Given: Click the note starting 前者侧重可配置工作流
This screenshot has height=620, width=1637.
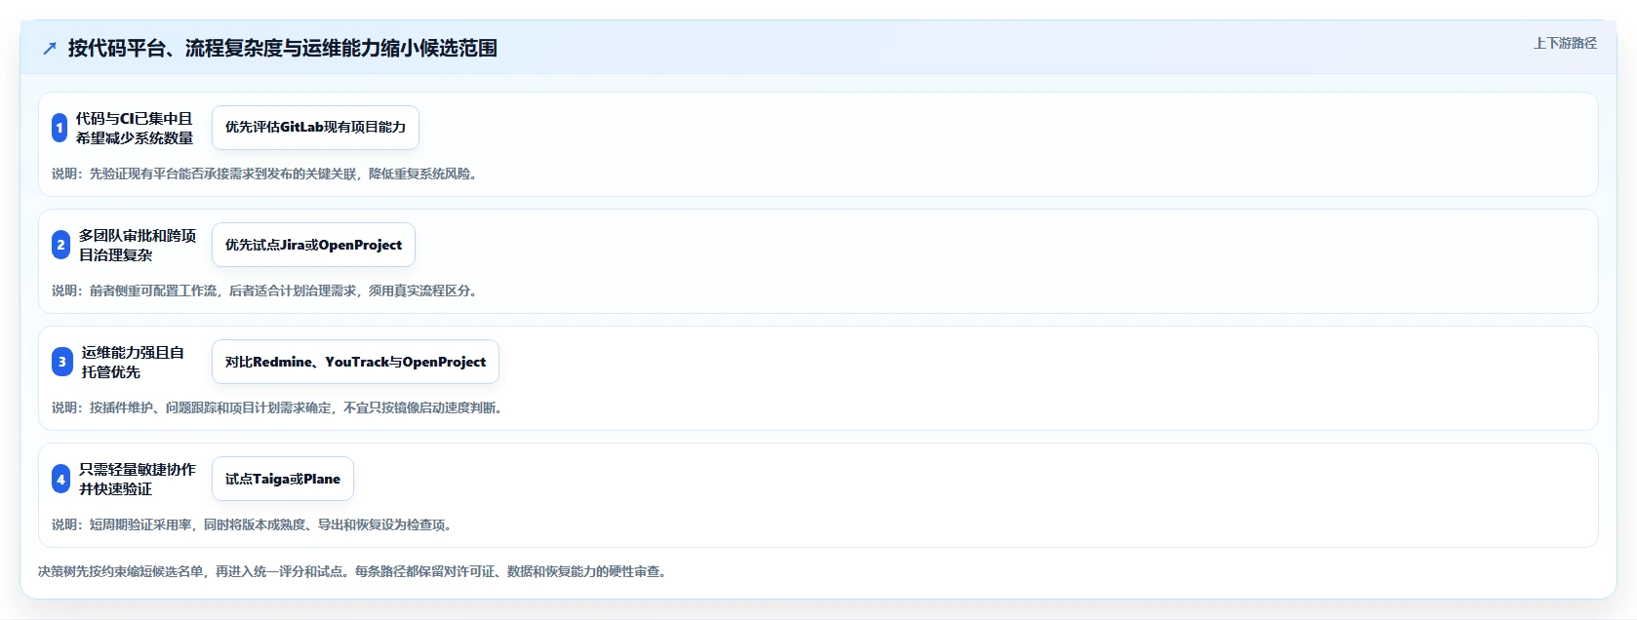Looking at the screenshot, I should [x=265, y=291].
